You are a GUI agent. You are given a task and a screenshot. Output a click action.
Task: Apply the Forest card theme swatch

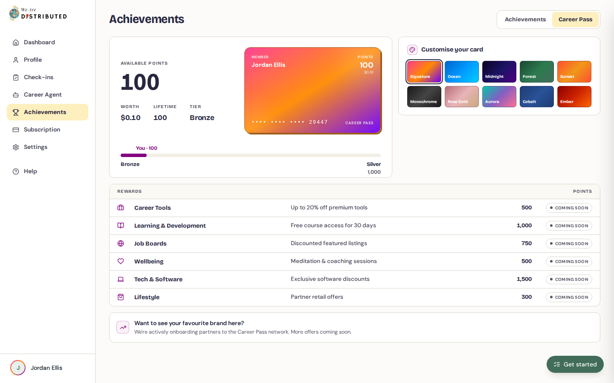[537, 71]
